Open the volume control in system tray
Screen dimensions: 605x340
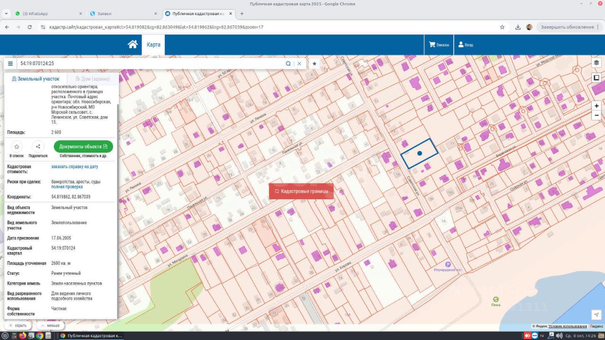pos(559,336)
